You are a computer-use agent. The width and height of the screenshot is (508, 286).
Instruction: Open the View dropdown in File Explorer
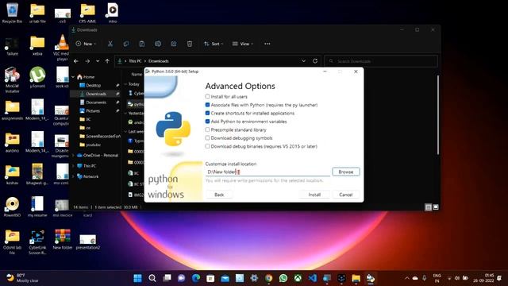click(243, 44)
